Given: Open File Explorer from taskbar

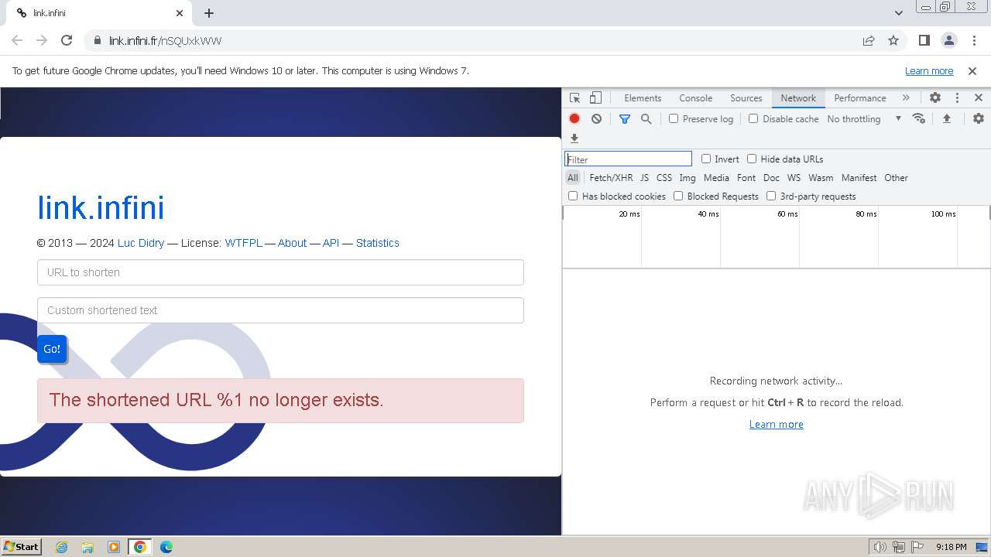Looking at the screenshot, I should pos(87,547).
